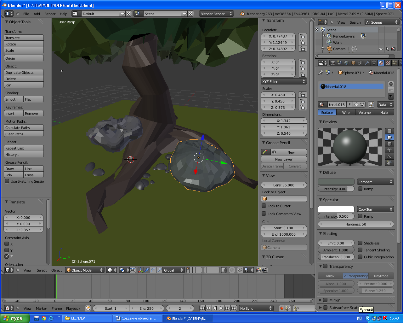
Task: Open the Modifiers wrench tab
Action: [367, 63]
